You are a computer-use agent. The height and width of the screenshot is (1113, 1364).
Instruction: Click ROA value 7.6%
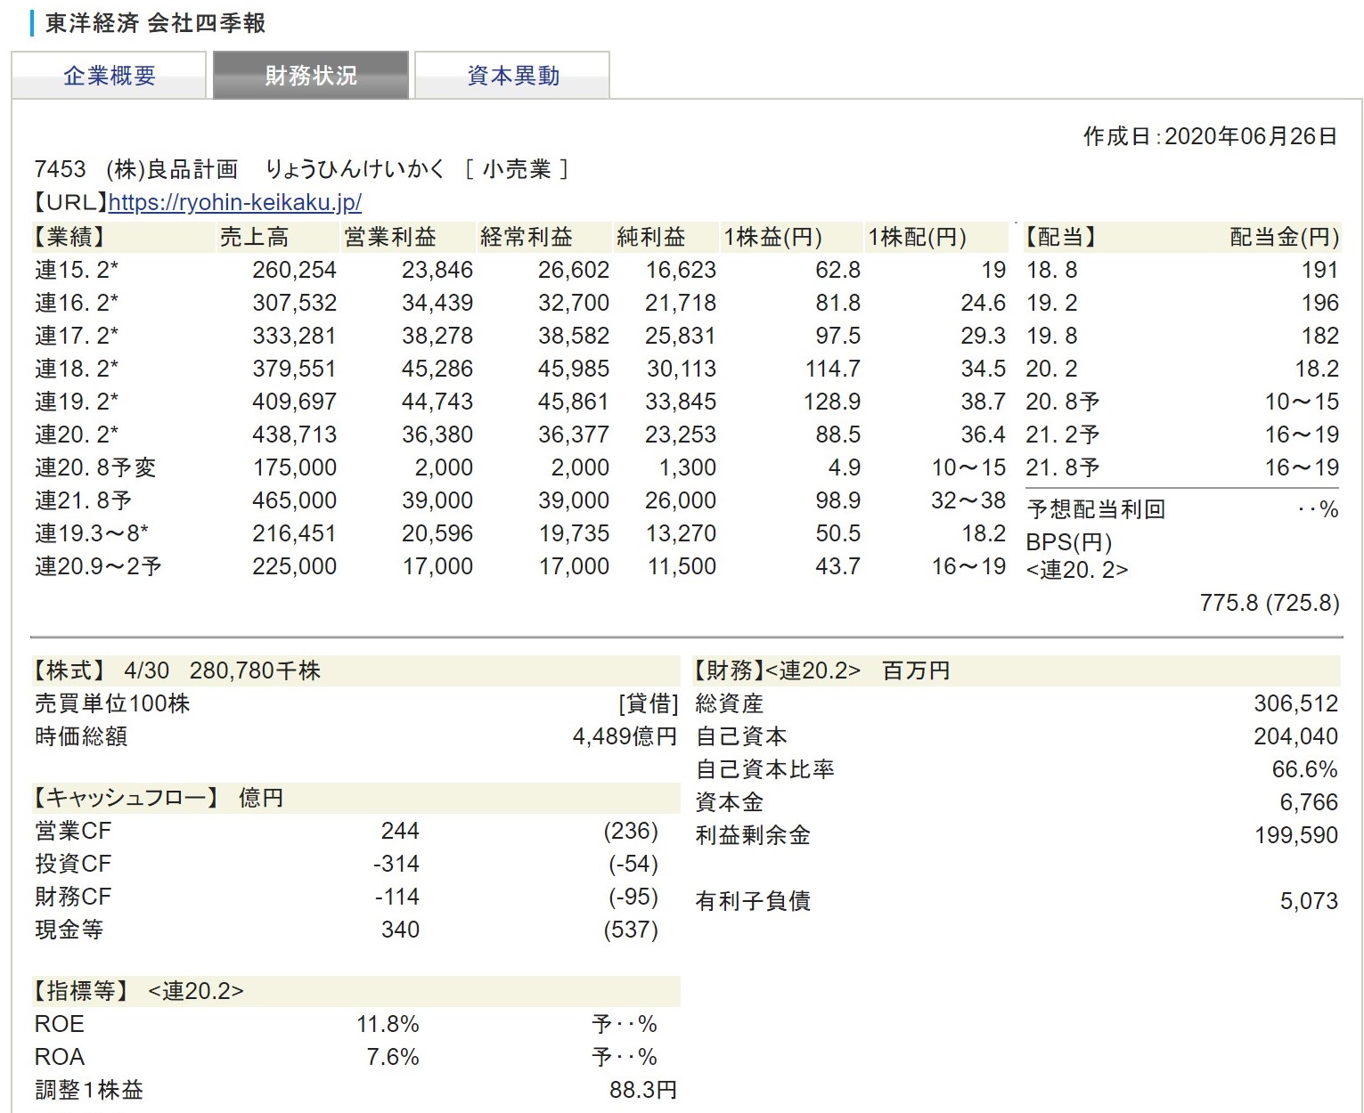click(393, 1057)
